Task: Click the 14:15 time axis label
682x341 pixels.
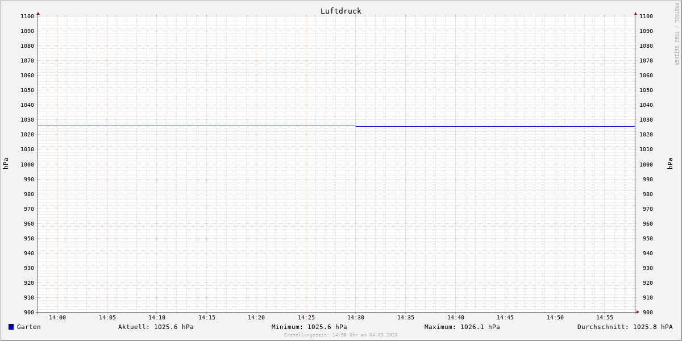Action: coord(207,318)
